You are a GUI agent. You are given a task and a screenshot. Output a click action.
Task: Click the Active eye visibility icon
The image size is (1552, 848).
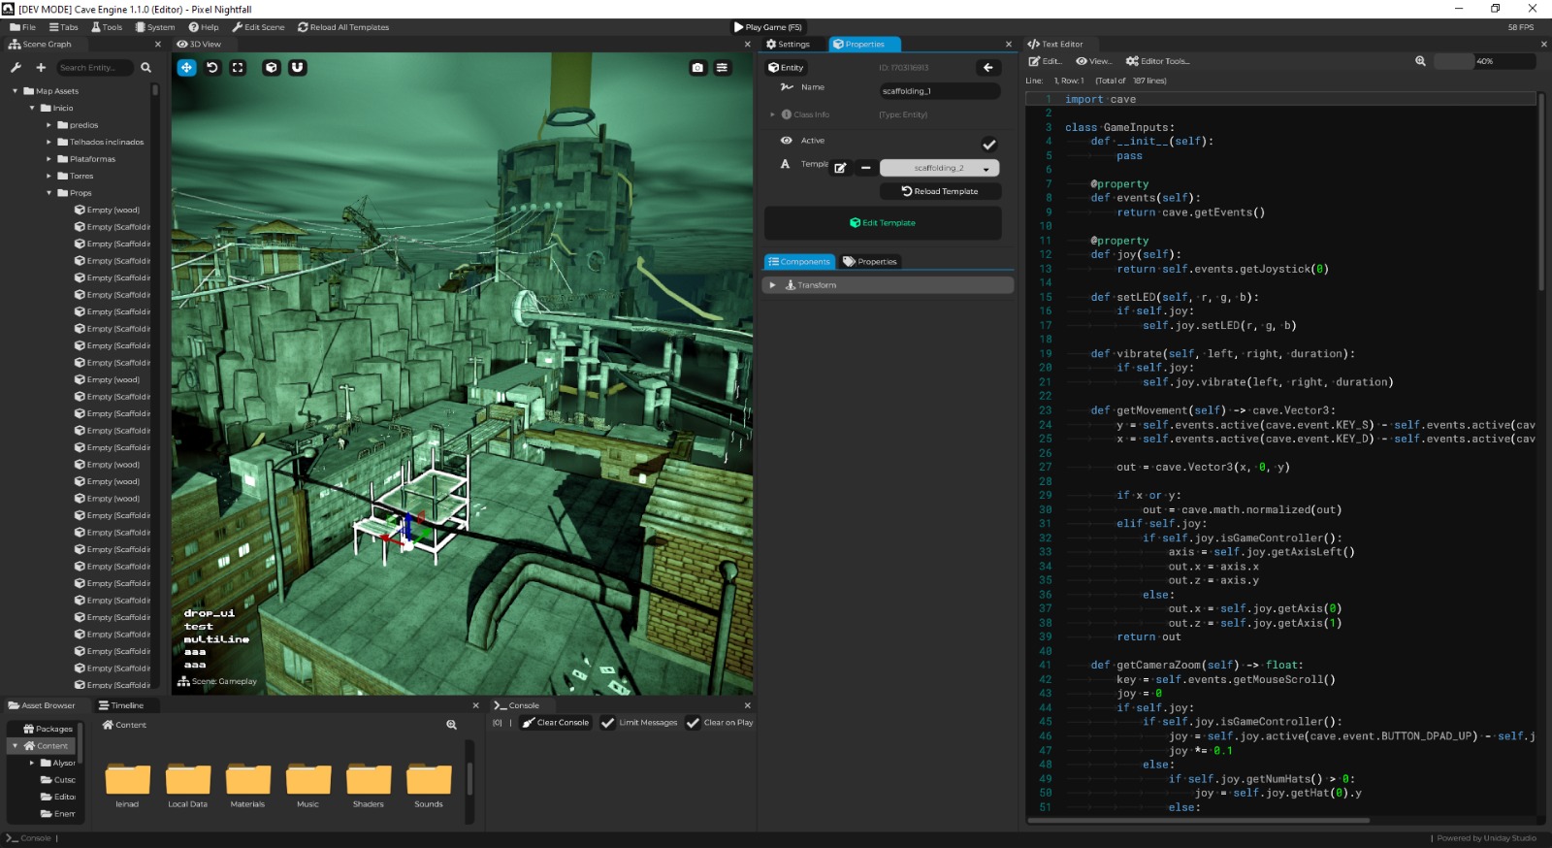(787, 141)
